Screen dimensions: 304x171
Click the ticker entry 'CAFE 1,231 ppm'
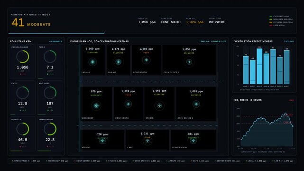pos(200,161)
